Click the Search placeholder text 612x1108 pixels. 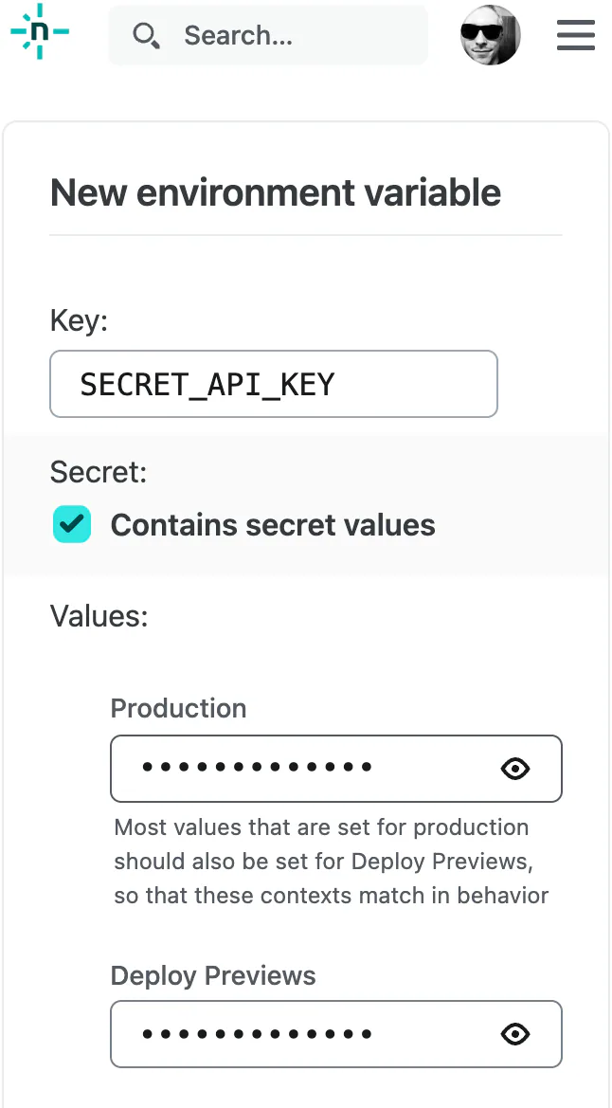tap(237, 35)
